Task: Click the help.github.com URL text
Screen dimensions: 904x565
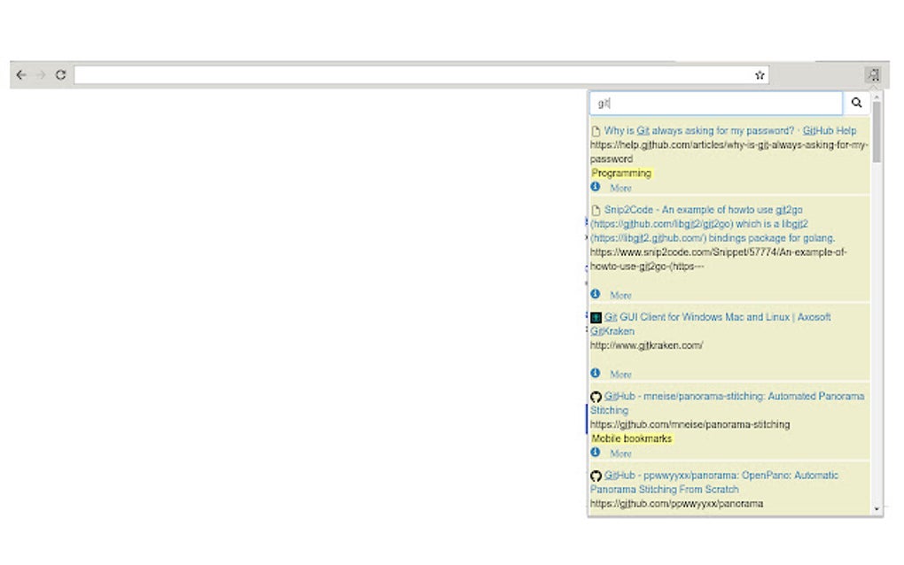Action: pyautogui.click(x=729, y=152)
